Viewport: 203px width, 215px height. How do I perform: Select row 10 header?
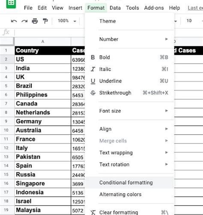click(7, 130)
